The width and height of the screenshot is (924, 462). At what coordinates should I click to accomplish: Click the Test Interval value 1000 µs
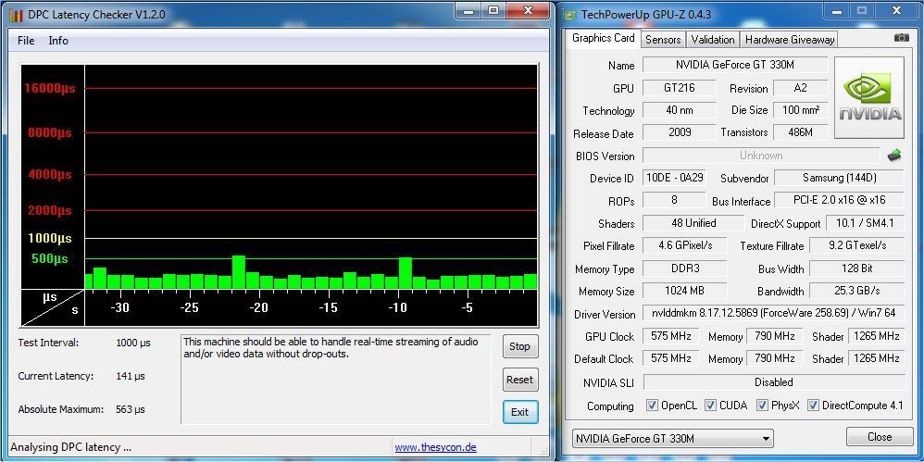(x=133, y=343)
